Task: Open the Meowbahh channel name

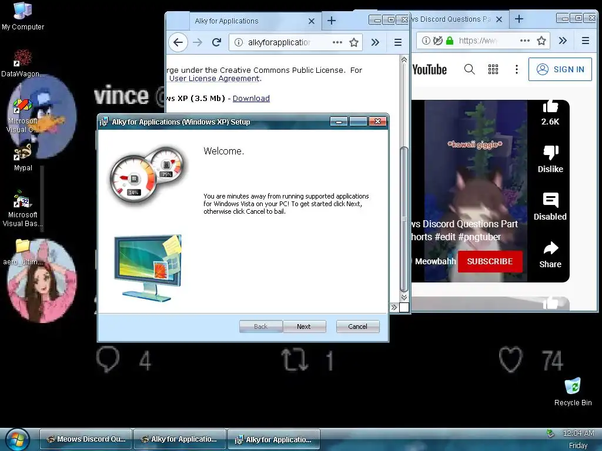Action: [435, 261]
